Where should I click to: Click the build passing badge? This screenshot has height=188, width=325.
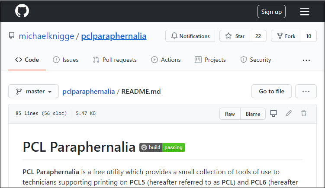(x=162, y=147)
